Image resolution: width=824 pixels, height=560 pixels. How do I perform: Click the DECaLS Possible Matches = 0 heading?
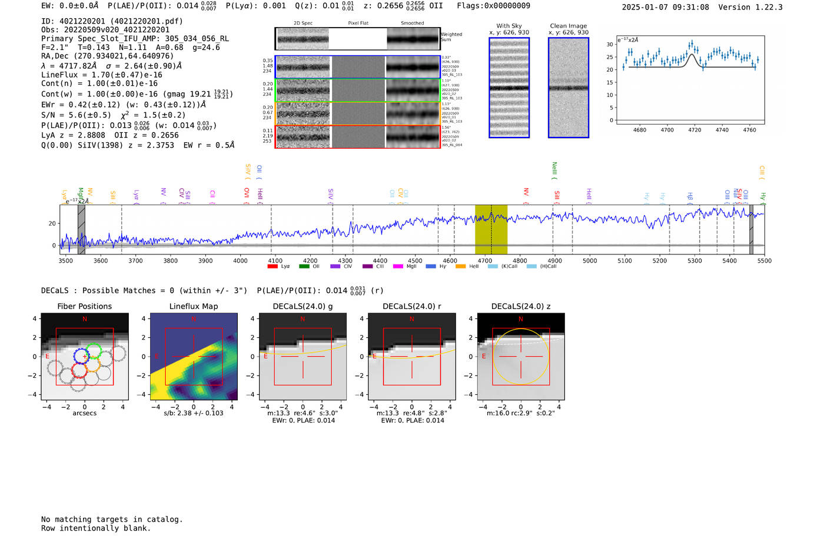[144, 291]
